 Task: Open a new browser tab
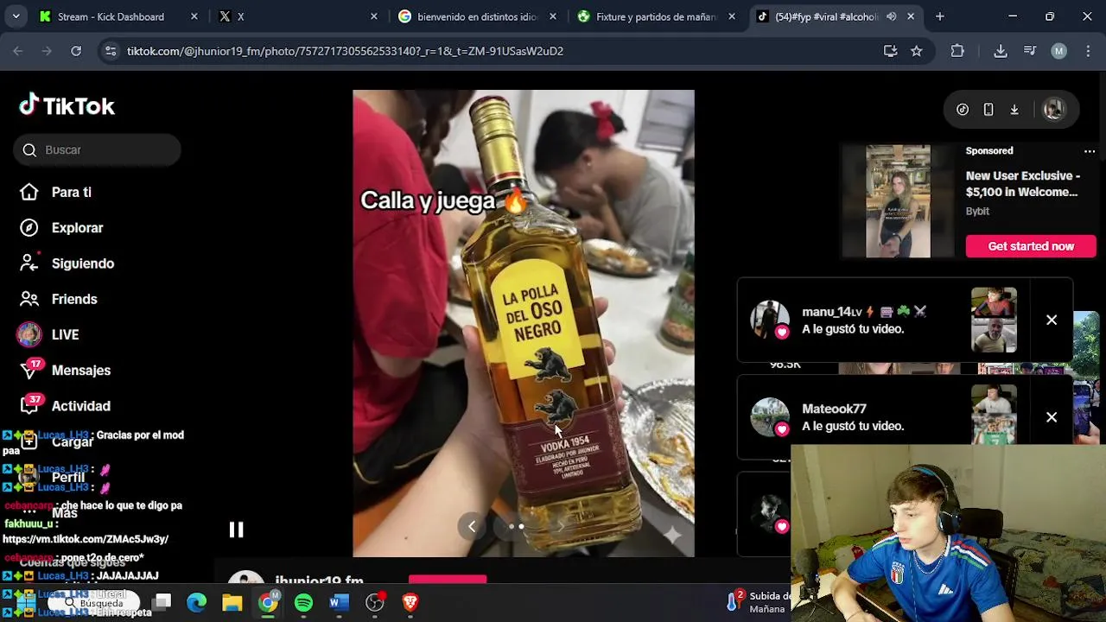coord(940,16)
